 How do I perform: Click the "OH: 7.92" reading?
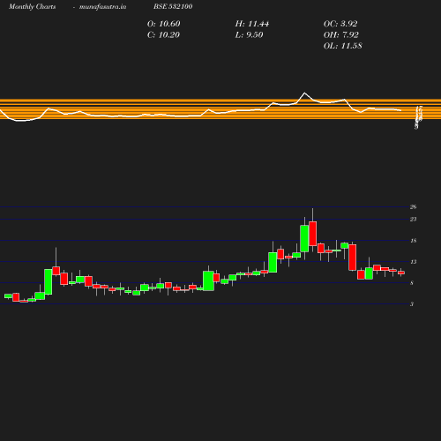click(x=341, y=35)
